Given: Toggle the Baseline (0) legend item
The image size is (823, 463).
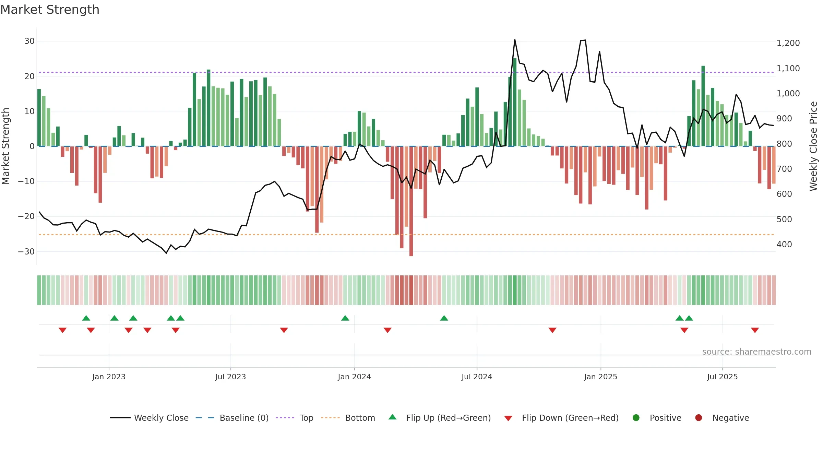Looking at the screenshot, I should pos(232,418).
